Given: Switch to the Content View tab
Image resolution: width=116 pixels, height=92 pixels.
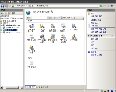Looking at the screenshot, I should point(42,87).
